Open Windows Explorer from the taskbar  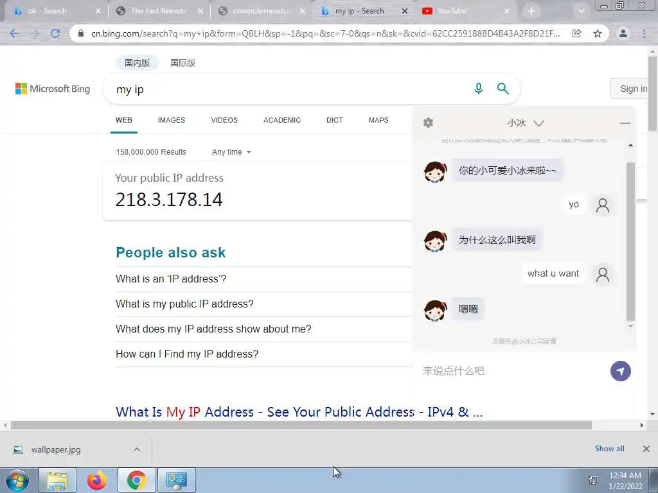point(57,480)
